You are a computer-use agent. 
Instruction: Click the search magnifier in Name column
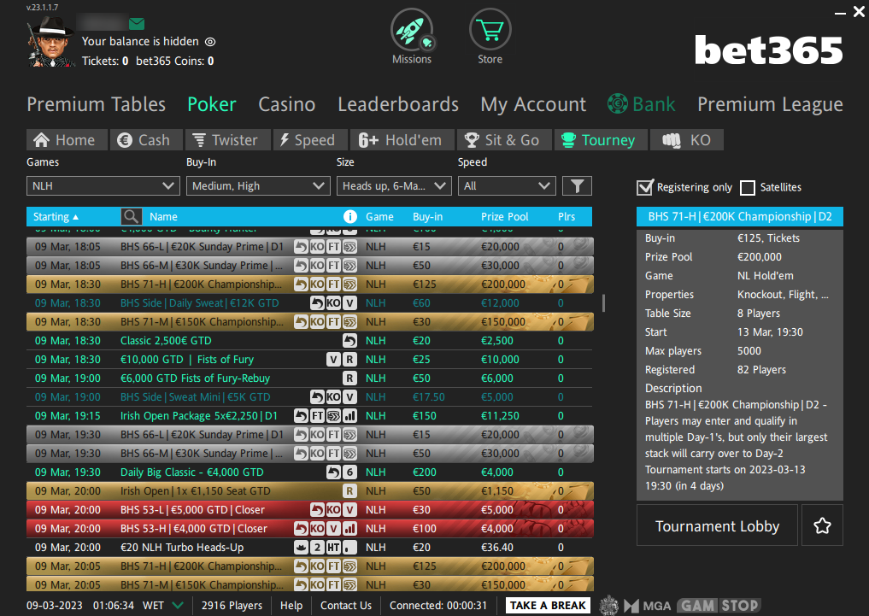click(x=132, y=217)
